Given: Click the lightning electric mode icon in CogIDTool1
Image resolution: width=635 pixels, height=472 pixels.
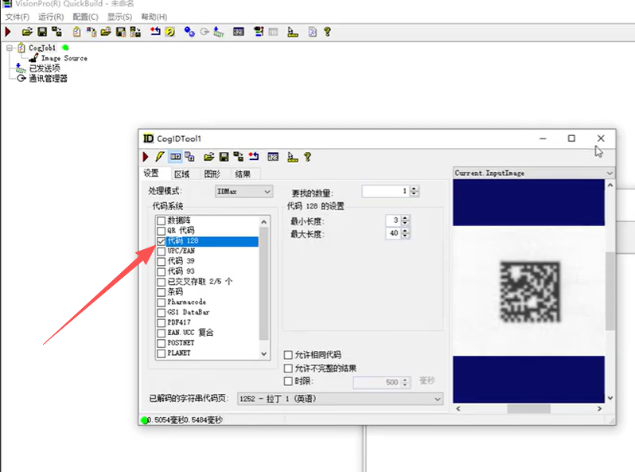Looking at the screenshot, I should pyautogui.click(x=160, y=157).
